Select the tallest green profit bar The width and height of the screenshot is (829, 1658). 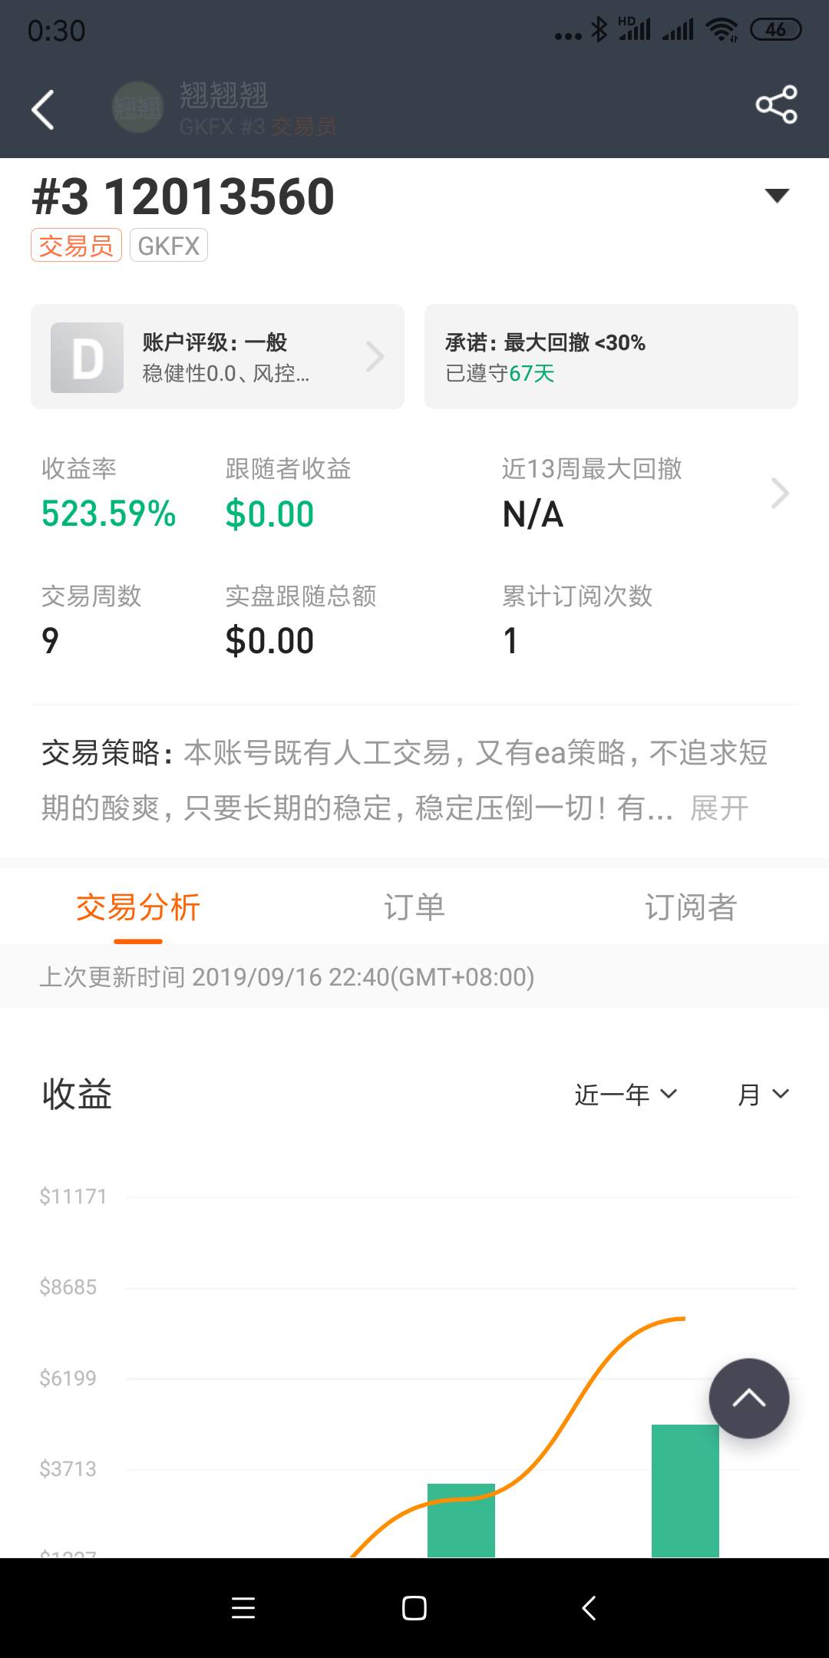tap(685, 1491)
